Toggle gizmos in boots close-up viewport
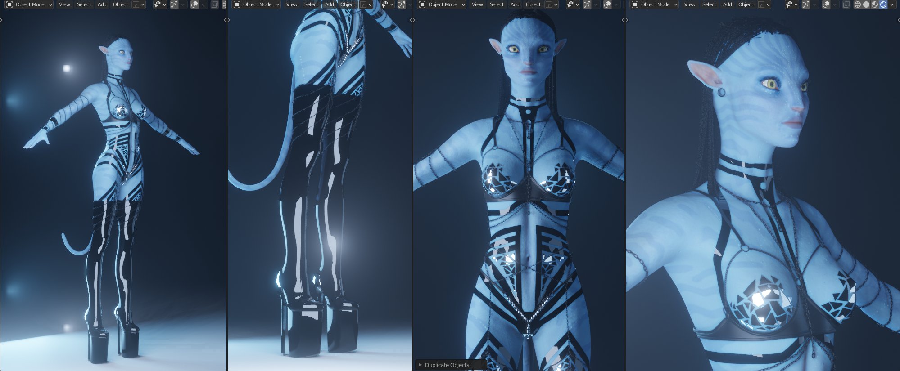Screen dimensions: 900x371 click(402, 4)
